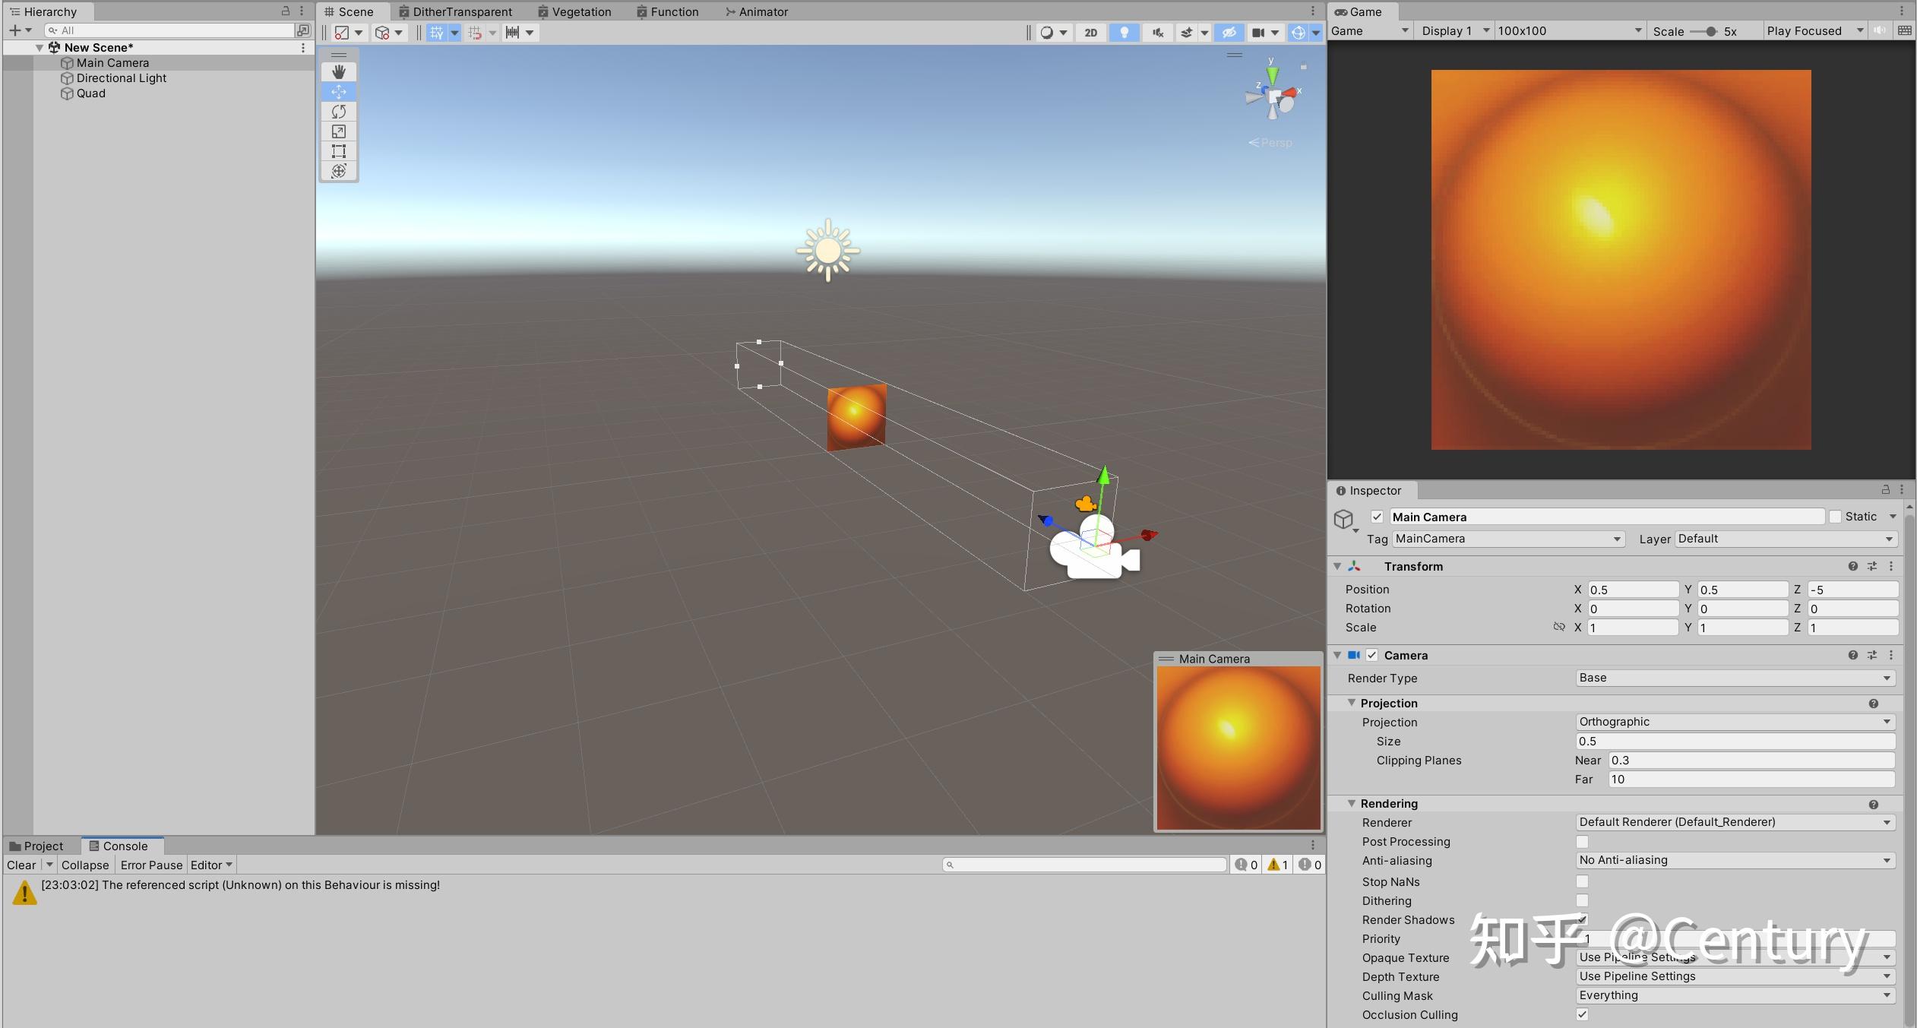Select the Scale tool
This screenshot has width=1917, height=1028.
click(x=339, y=131)
